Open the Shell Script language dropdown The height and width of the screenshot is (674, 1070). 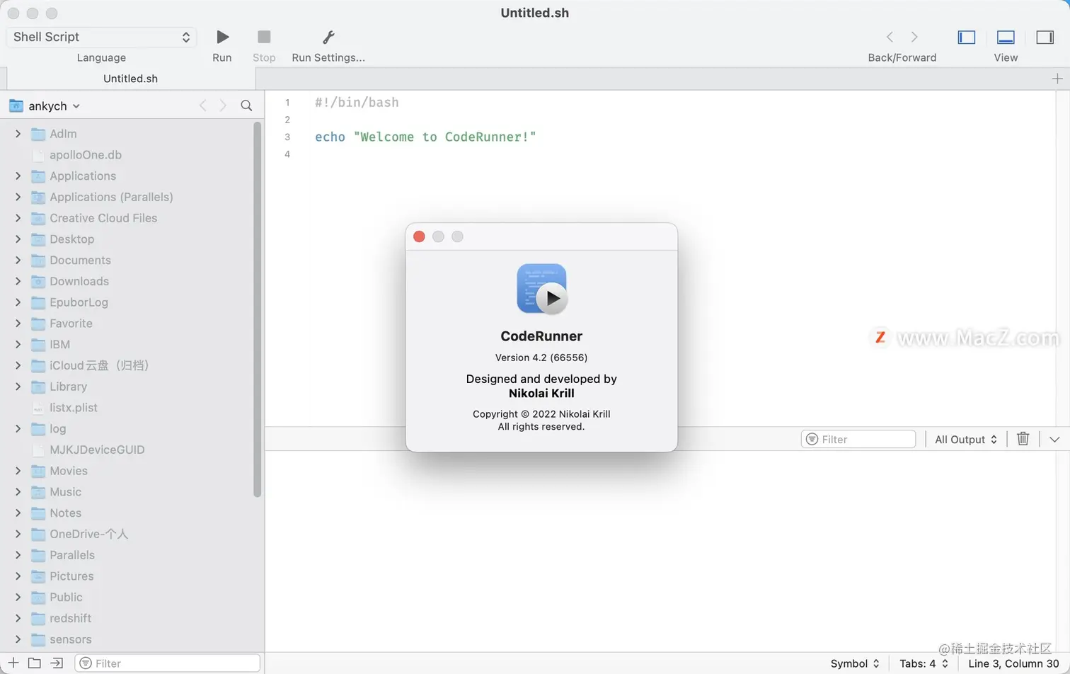102,37
